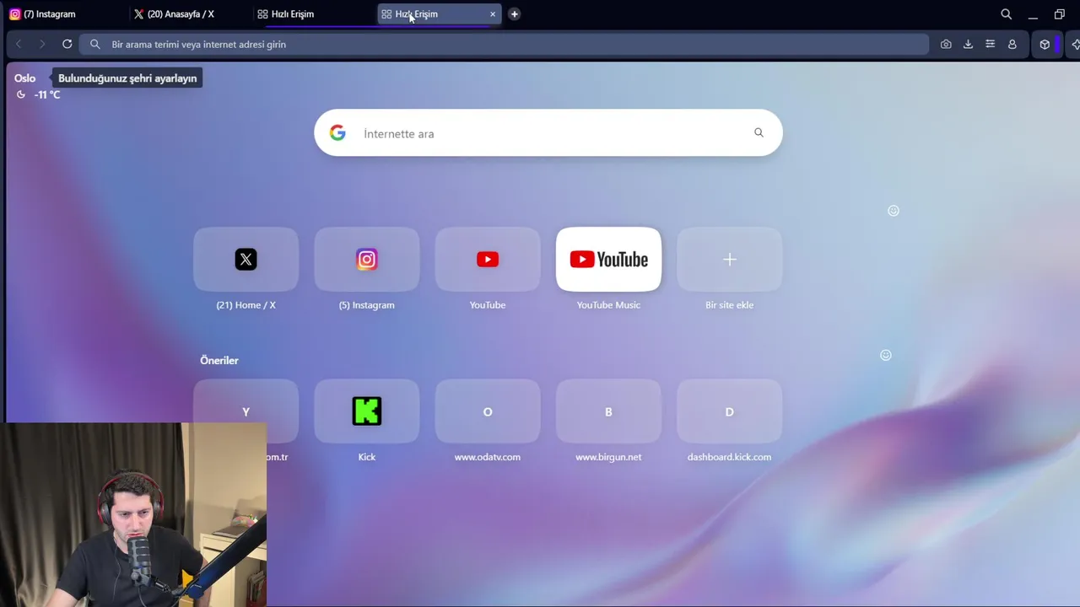Open the profile account icon

tap(1012, 44)
